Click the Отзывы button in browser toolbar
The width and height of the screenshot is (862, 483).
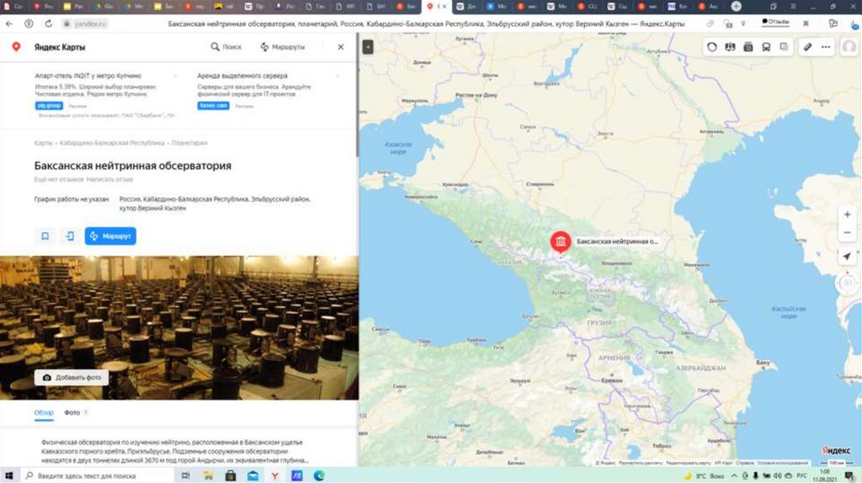pyautogui.click(x=775, y=22)
